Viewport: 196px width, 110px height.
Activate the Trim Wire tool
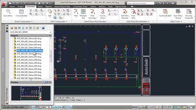pyautogui.click(x=133, y=14)
